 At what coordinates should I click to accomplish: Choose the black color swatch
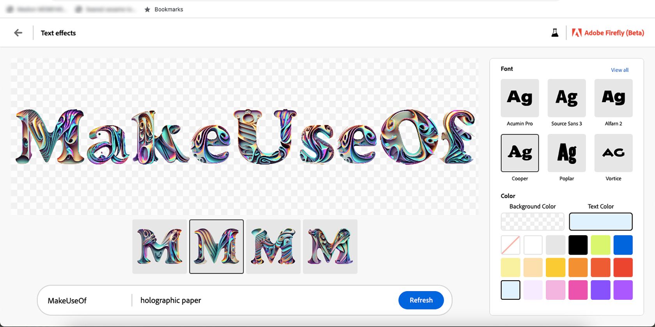tap(578, 245)
